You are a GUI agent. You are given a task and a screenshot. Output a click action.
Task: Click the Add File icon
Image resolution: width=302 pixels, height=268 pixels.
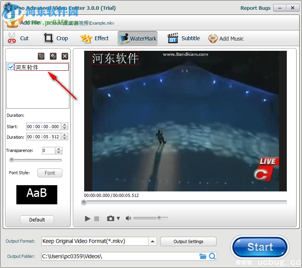(x=12, y=22)
